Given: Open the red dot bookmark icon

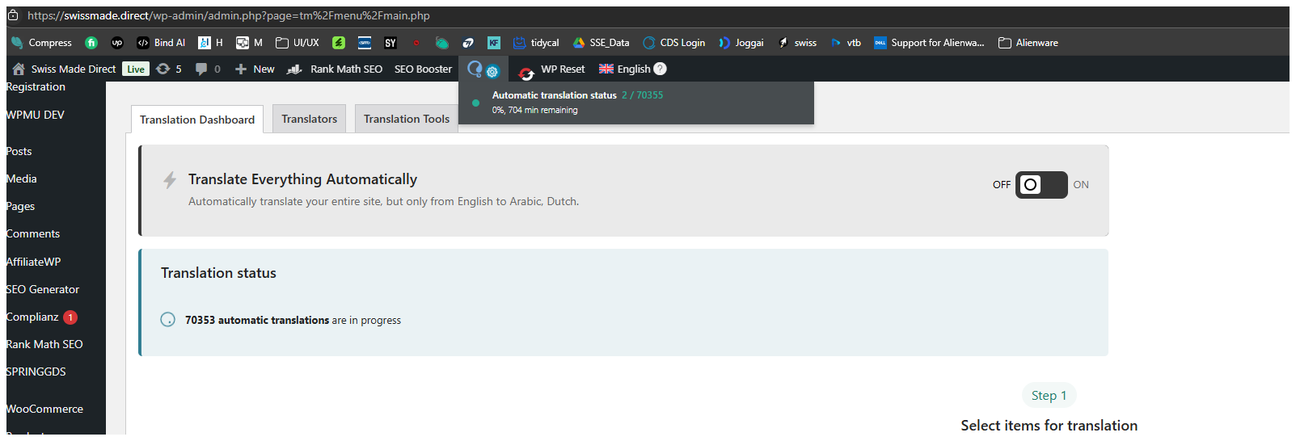Looking at the screenshot, I should pos(416,43).
